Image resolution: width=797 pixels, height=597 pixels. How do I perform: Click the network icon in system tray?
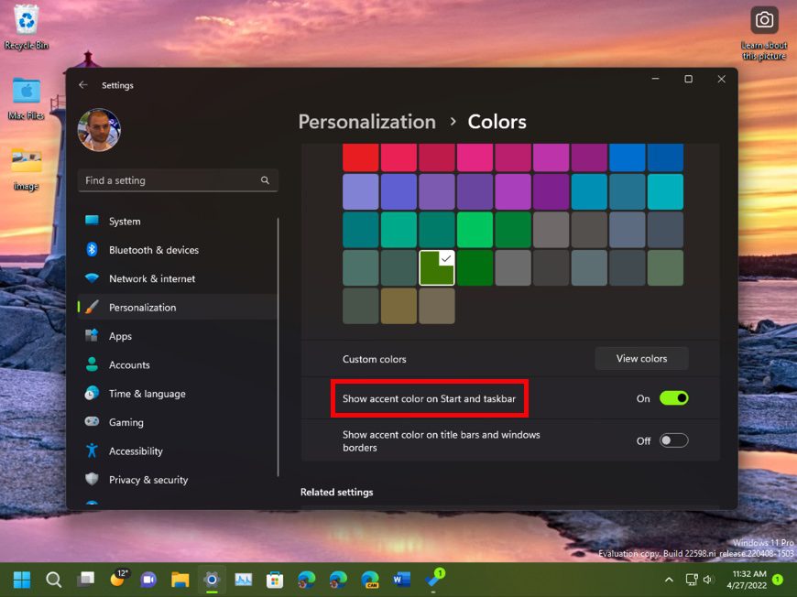692,580
